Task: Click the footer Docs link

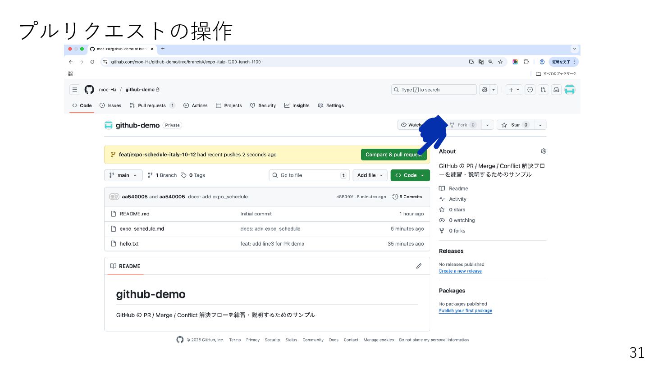Action: click(334, 340)
